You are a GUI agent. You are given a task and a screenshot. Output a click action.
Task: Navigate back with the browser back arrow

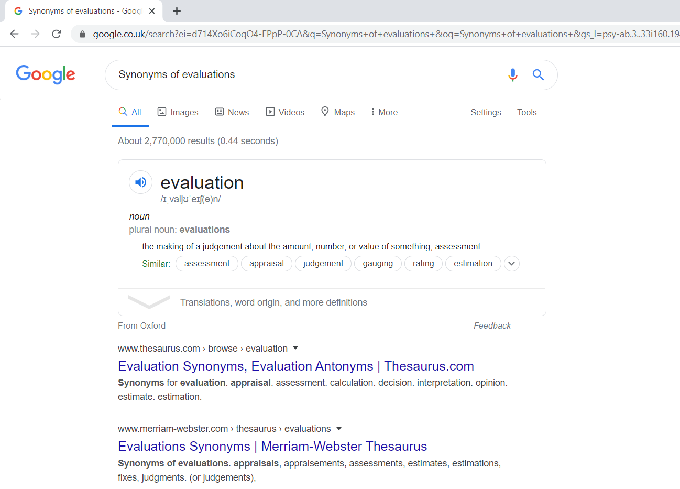click(14, 33)
